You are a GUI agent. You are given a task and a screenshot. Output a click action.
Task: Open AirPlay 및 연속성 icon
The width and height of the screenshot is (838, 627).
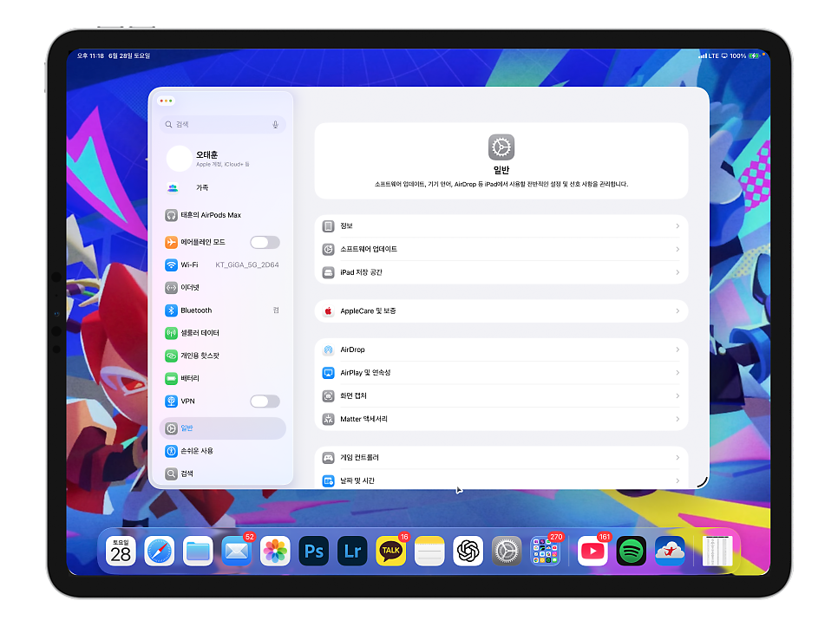(x=328, y=373)
